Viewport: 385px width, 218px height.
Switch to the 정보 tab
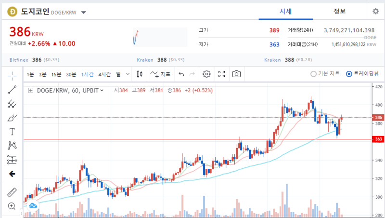(340, 11)
